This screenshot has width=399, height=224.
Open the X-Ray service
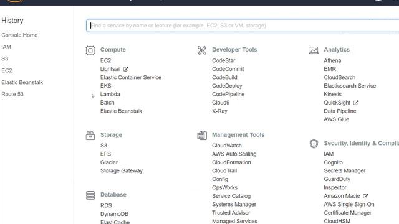(x=219, y=111)
